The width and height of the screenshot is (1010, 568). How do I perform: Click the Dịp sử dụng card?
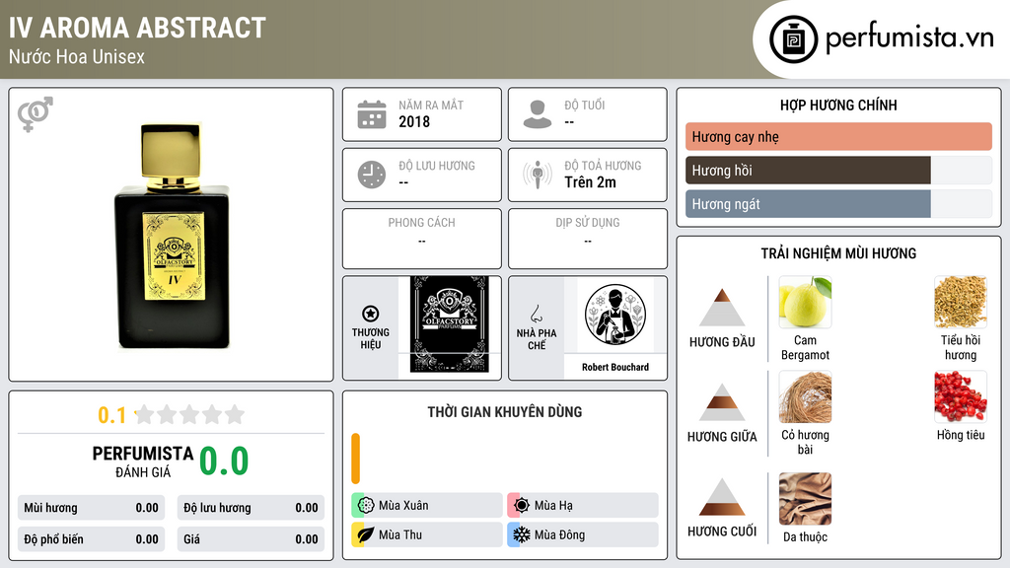coord(588,239)
